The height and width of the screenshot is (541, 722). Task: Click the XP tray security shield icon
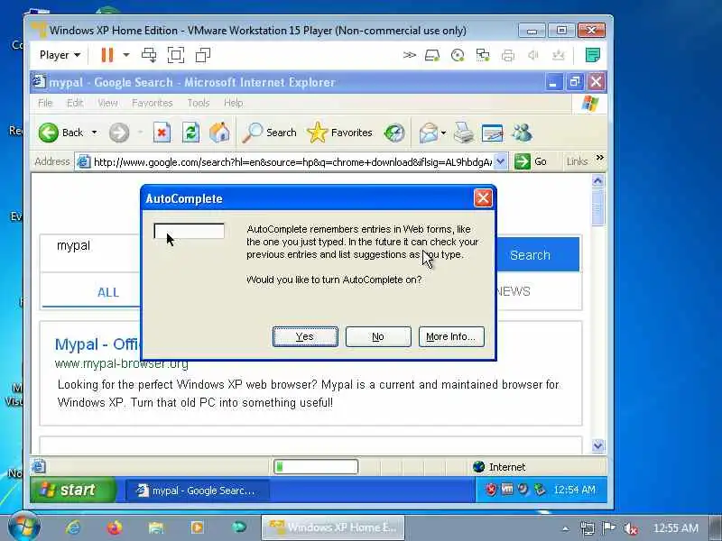click(491, 490)
